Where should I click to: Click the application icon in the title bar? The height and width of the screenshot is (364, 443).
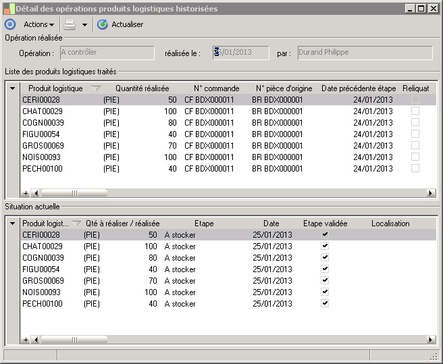coord(8,8)
